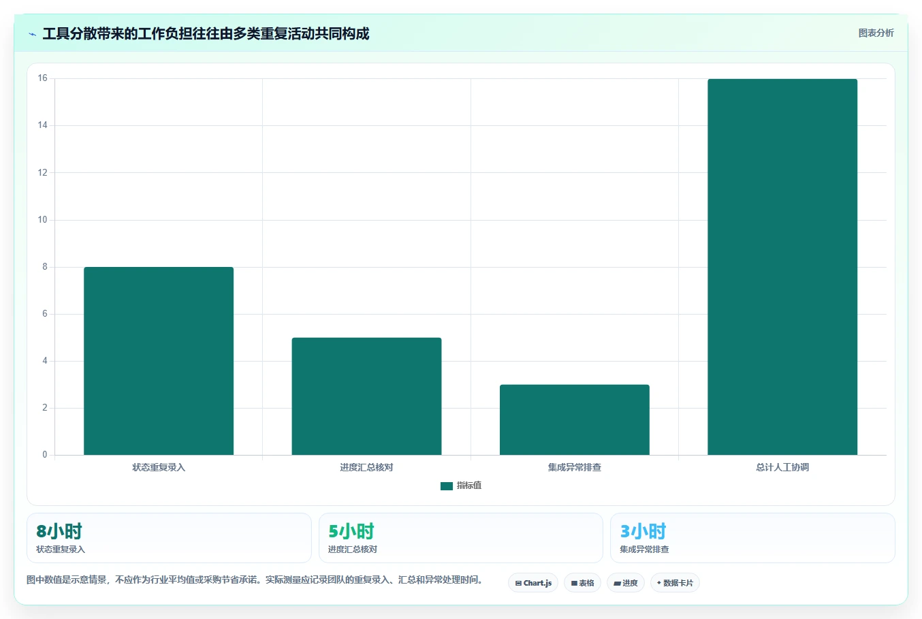Click the 图表分析 label in the header
This screenshot has width=922, height=619.
click(876, 33)
